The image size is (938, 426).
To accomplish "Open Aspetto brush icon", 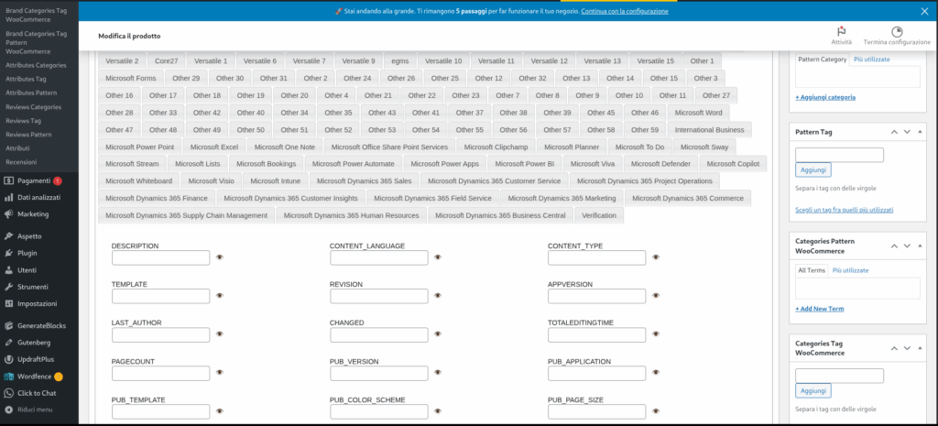I will coord(9,236).
